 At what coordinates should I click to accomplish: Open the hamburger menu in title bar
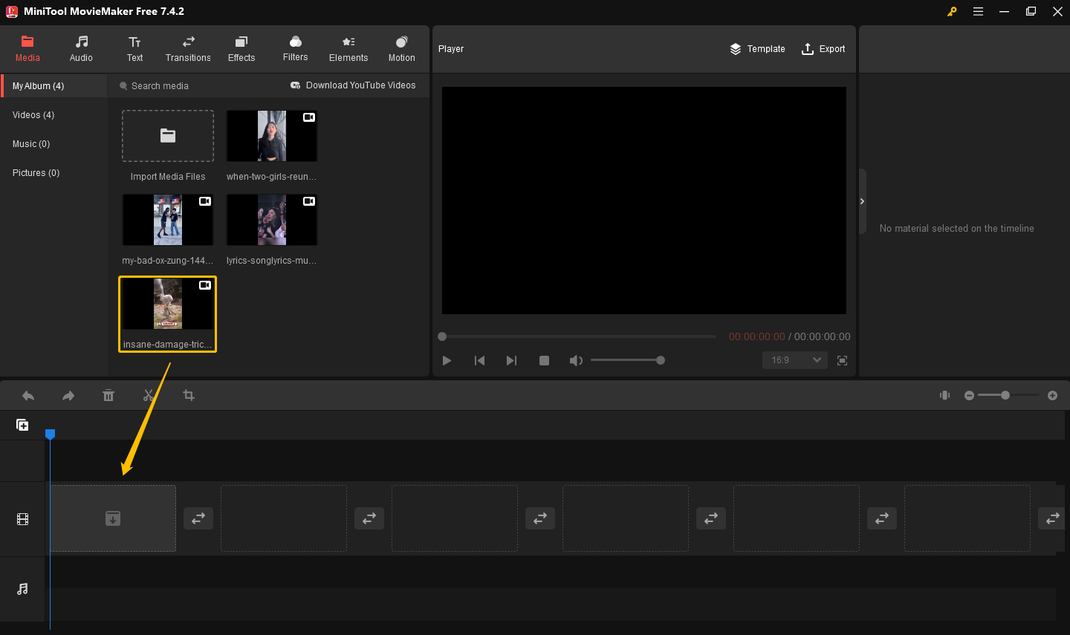(x=978, y=11)
